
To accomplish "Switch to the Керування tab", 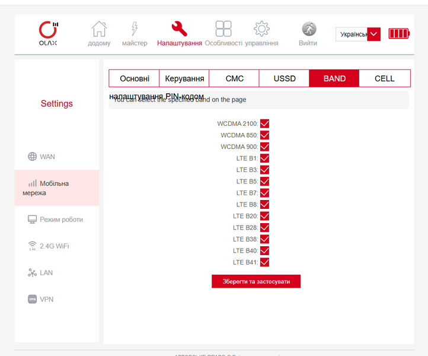I will point(184,78).
